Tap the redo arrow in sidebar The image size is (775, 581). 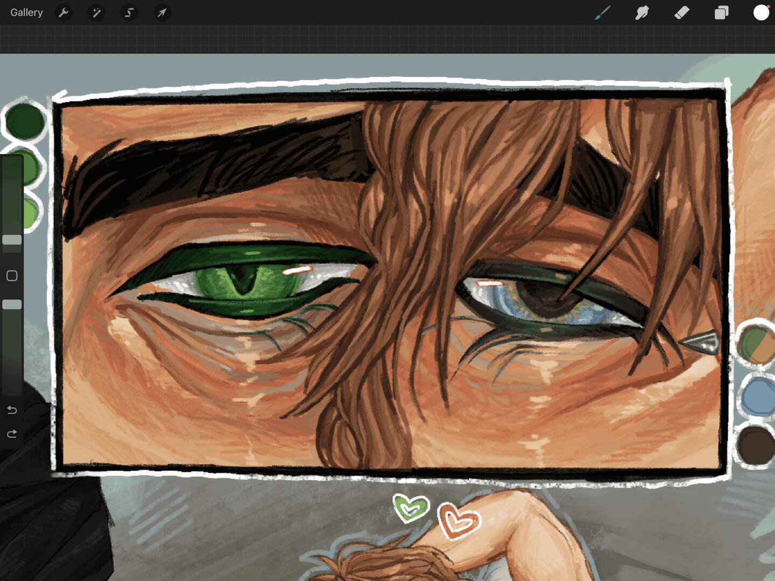[12, 434]
